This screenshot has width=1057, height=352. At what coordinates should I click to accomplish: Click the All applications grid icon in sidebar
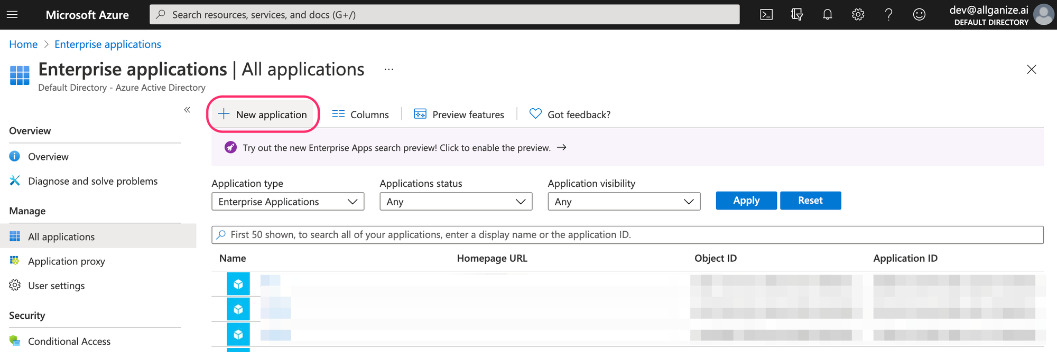point(15,236)
